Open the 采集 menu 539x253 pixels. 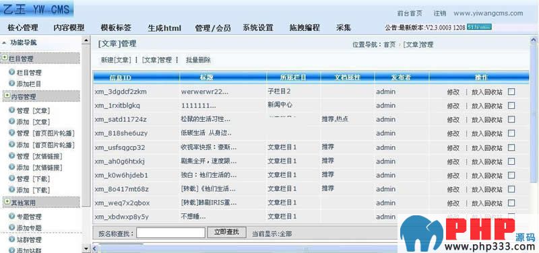click(x=344, y=28)
